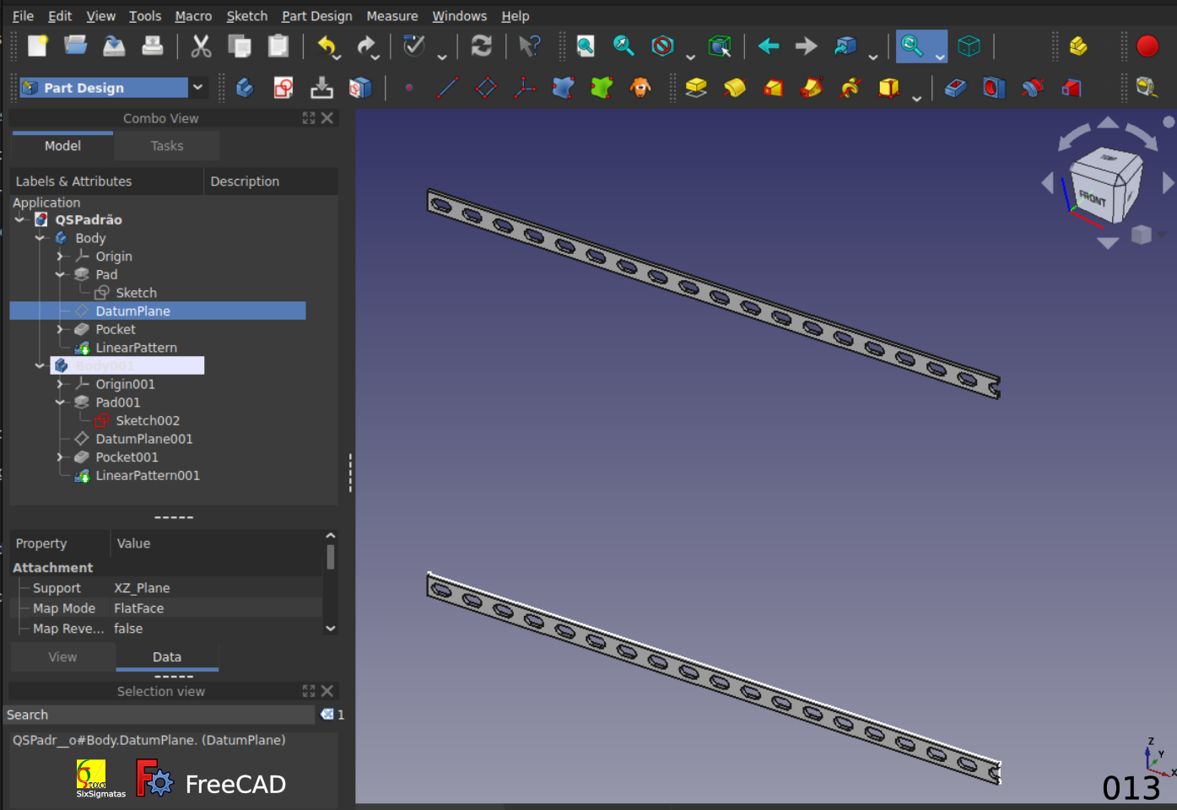1177x810 pixels.
Task: Switch to the Tasks tab
Action: 167,146
